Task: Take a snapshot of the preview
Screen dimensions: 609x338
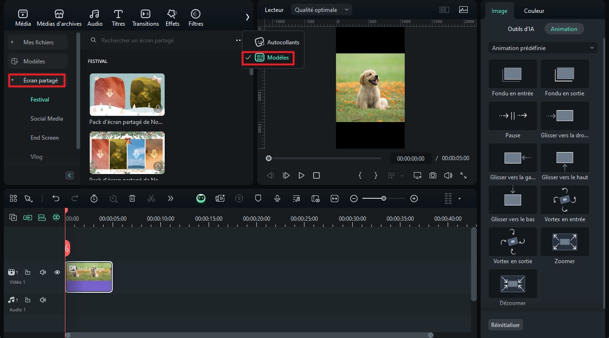Action: pos(432,175)
